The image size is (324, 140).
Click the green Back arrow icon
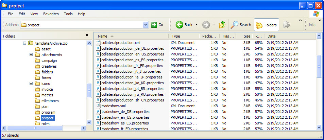tap(180, 25)
